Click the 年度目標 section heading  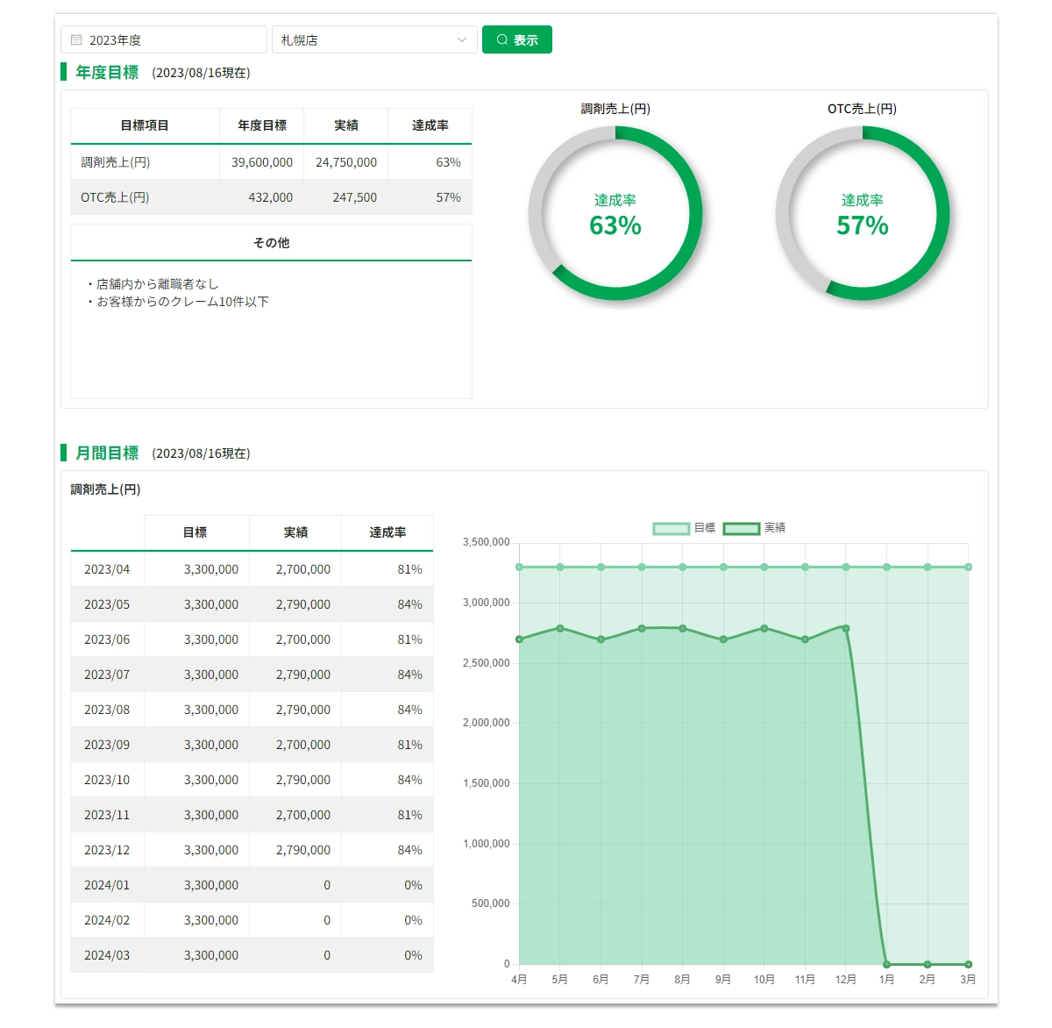coord(107,72)
